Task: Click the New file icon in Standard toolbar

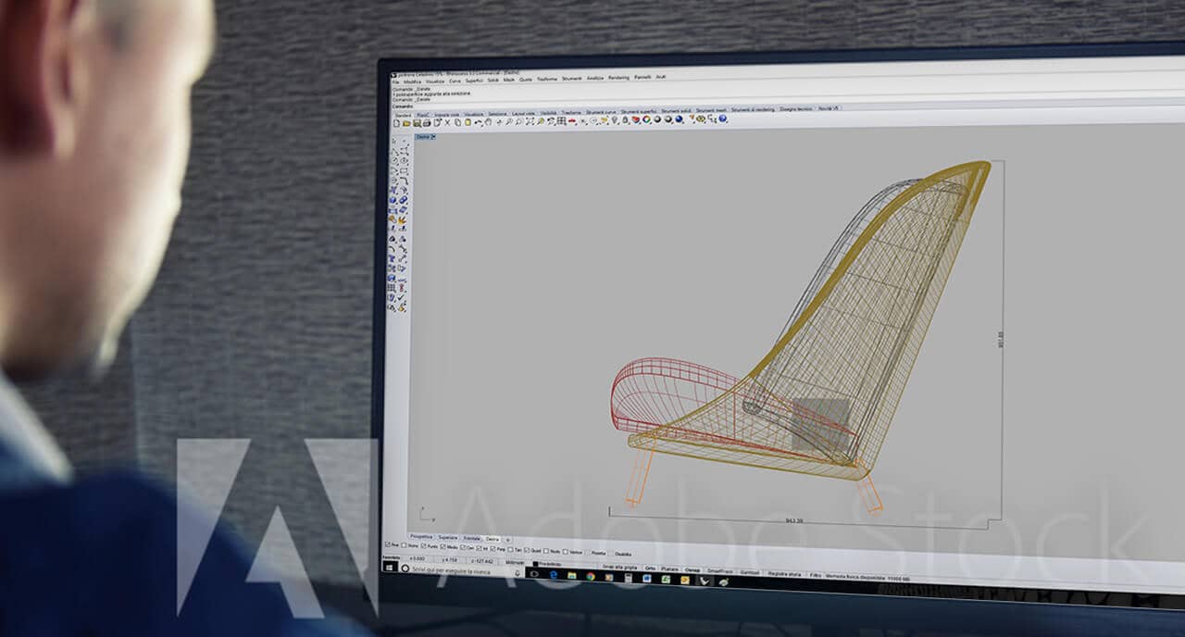Action: tap(396, 122)
